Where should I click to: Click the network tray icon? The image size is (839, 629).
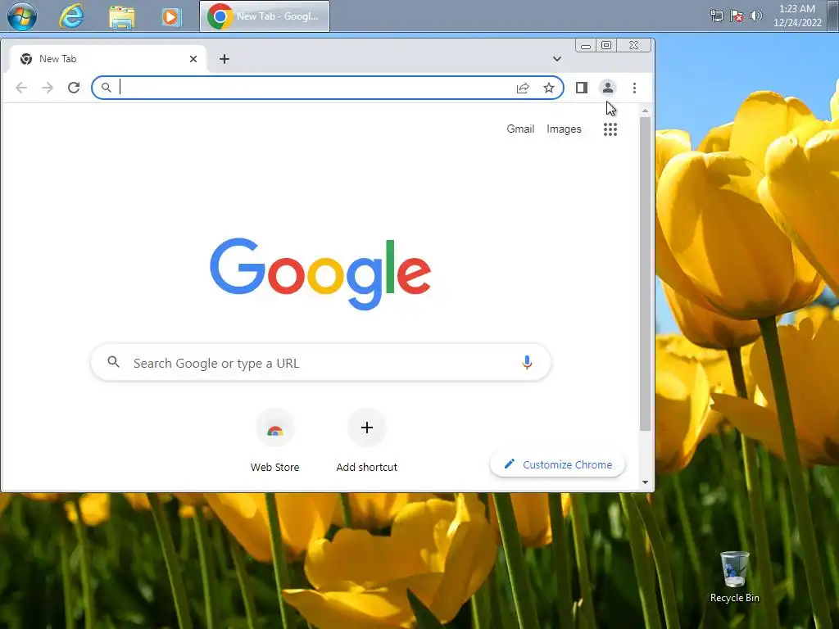coord(716,16)
